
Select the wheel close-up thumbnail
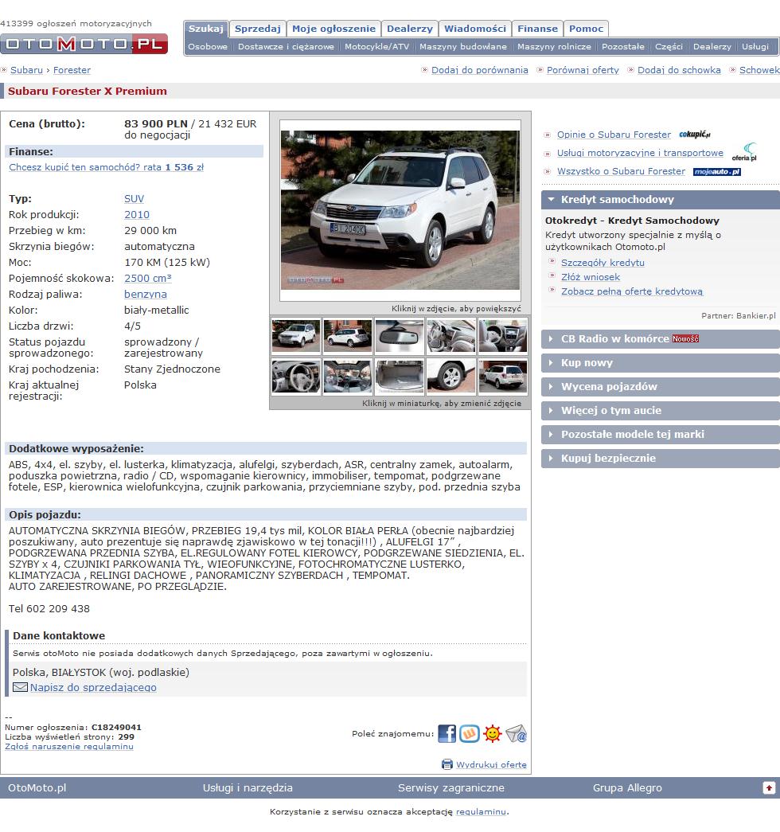click(x=451, y=377)
